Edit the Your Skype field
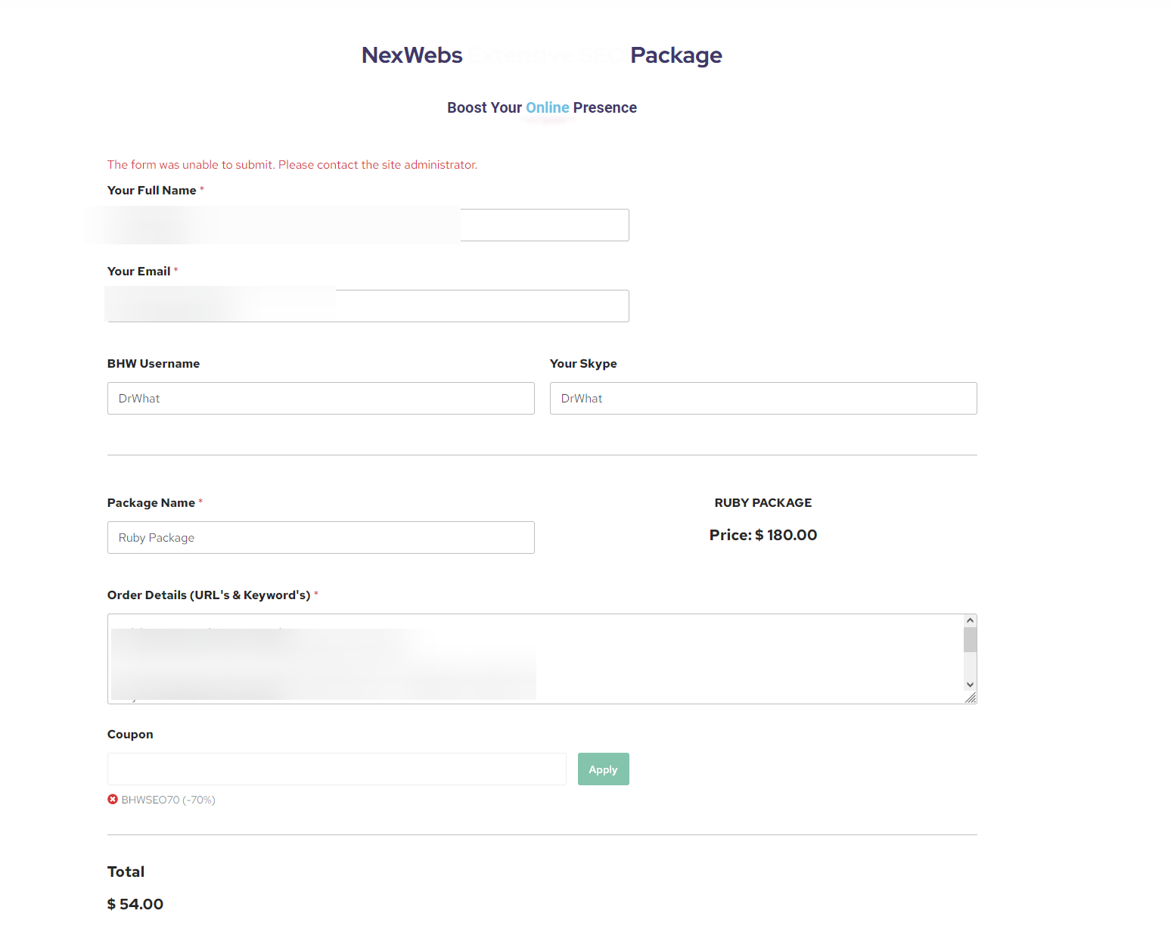This screenshot has width=1171, height=926. pyautogui.click(x=763, y=399)
